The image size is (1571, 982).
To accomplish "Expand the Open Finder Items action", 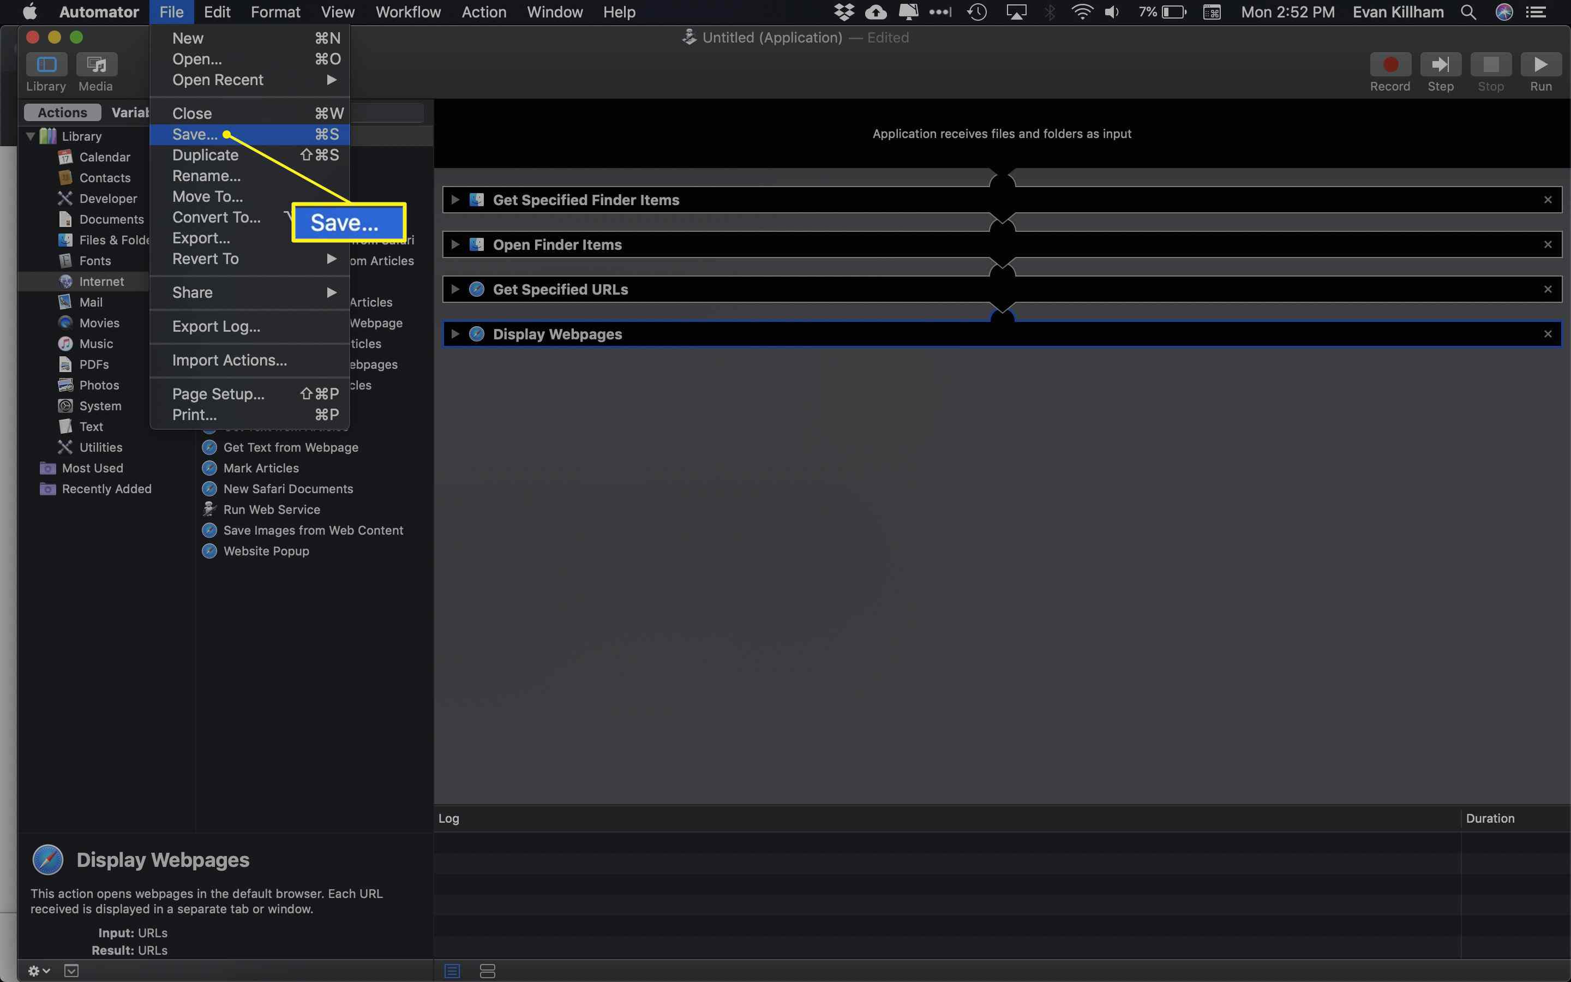I will pyautogui.click(x=455, y=245).
